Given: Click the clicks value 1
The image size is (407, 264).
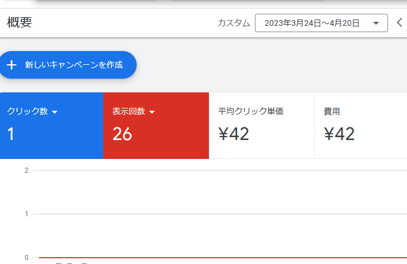Looking at the screenshot, I should coord(10,134).
